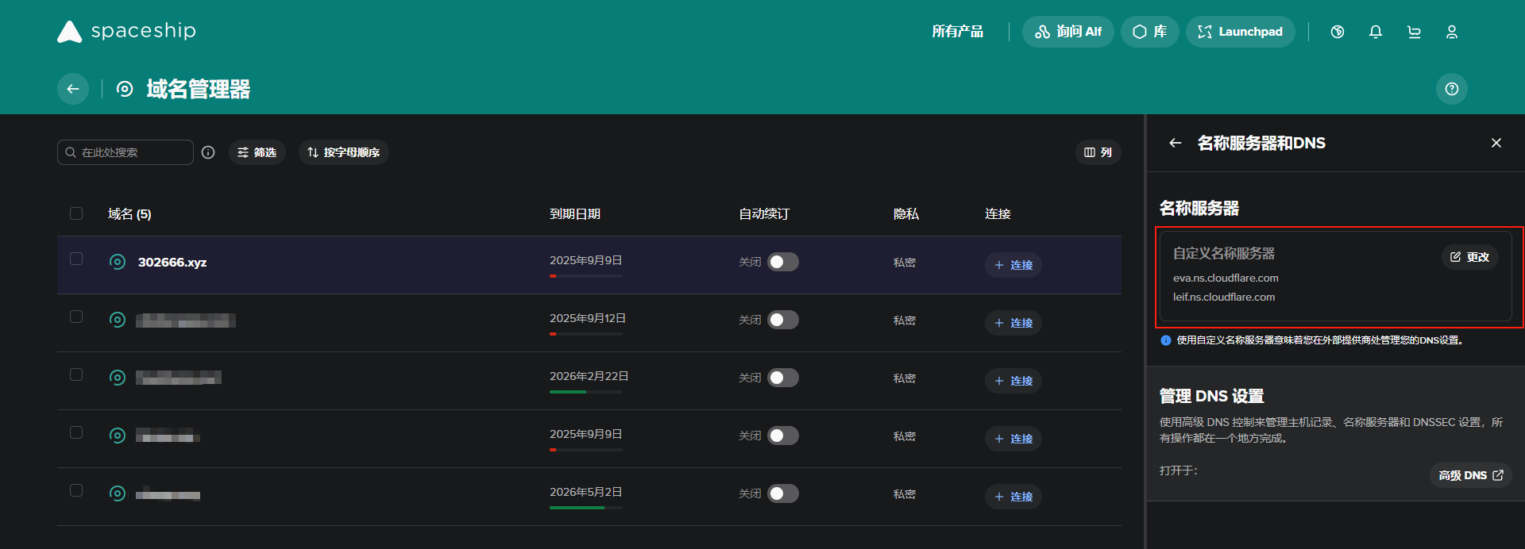The height and width of the screenshot is (549, 1525).
Task: Click 更改 to change custom nameservers
Action: [x=1469, y=257]
